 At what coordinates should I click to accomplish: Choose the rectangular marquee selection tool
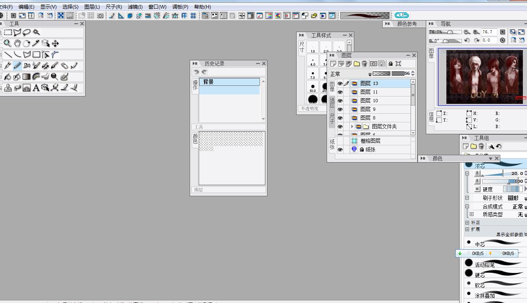click(8, 32)
